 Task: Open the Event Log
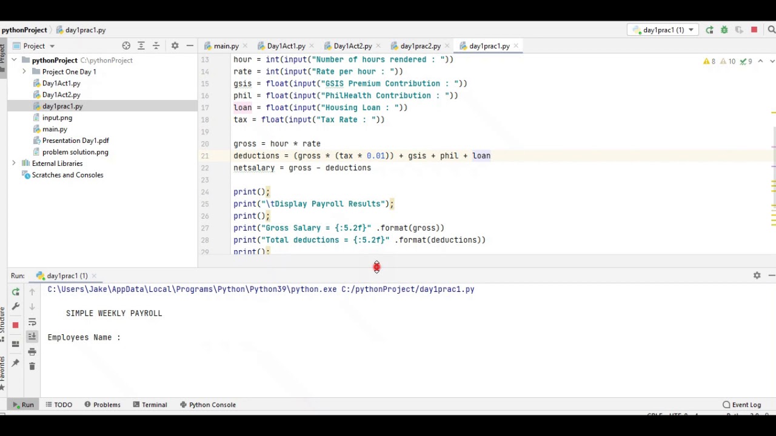(741, 405)
